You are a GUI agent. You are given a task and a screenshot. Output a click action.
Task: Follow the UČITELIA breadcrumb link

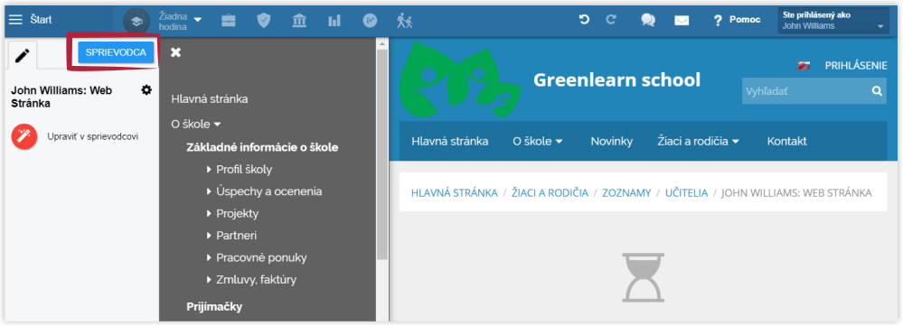pos(686,193)
